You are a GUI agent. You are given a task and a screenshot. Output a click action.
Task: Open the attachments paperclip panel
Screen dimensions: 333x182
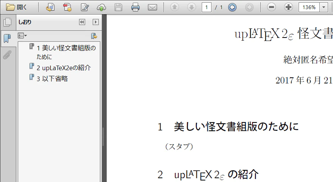pyautogui.click(x=7, y=55)
